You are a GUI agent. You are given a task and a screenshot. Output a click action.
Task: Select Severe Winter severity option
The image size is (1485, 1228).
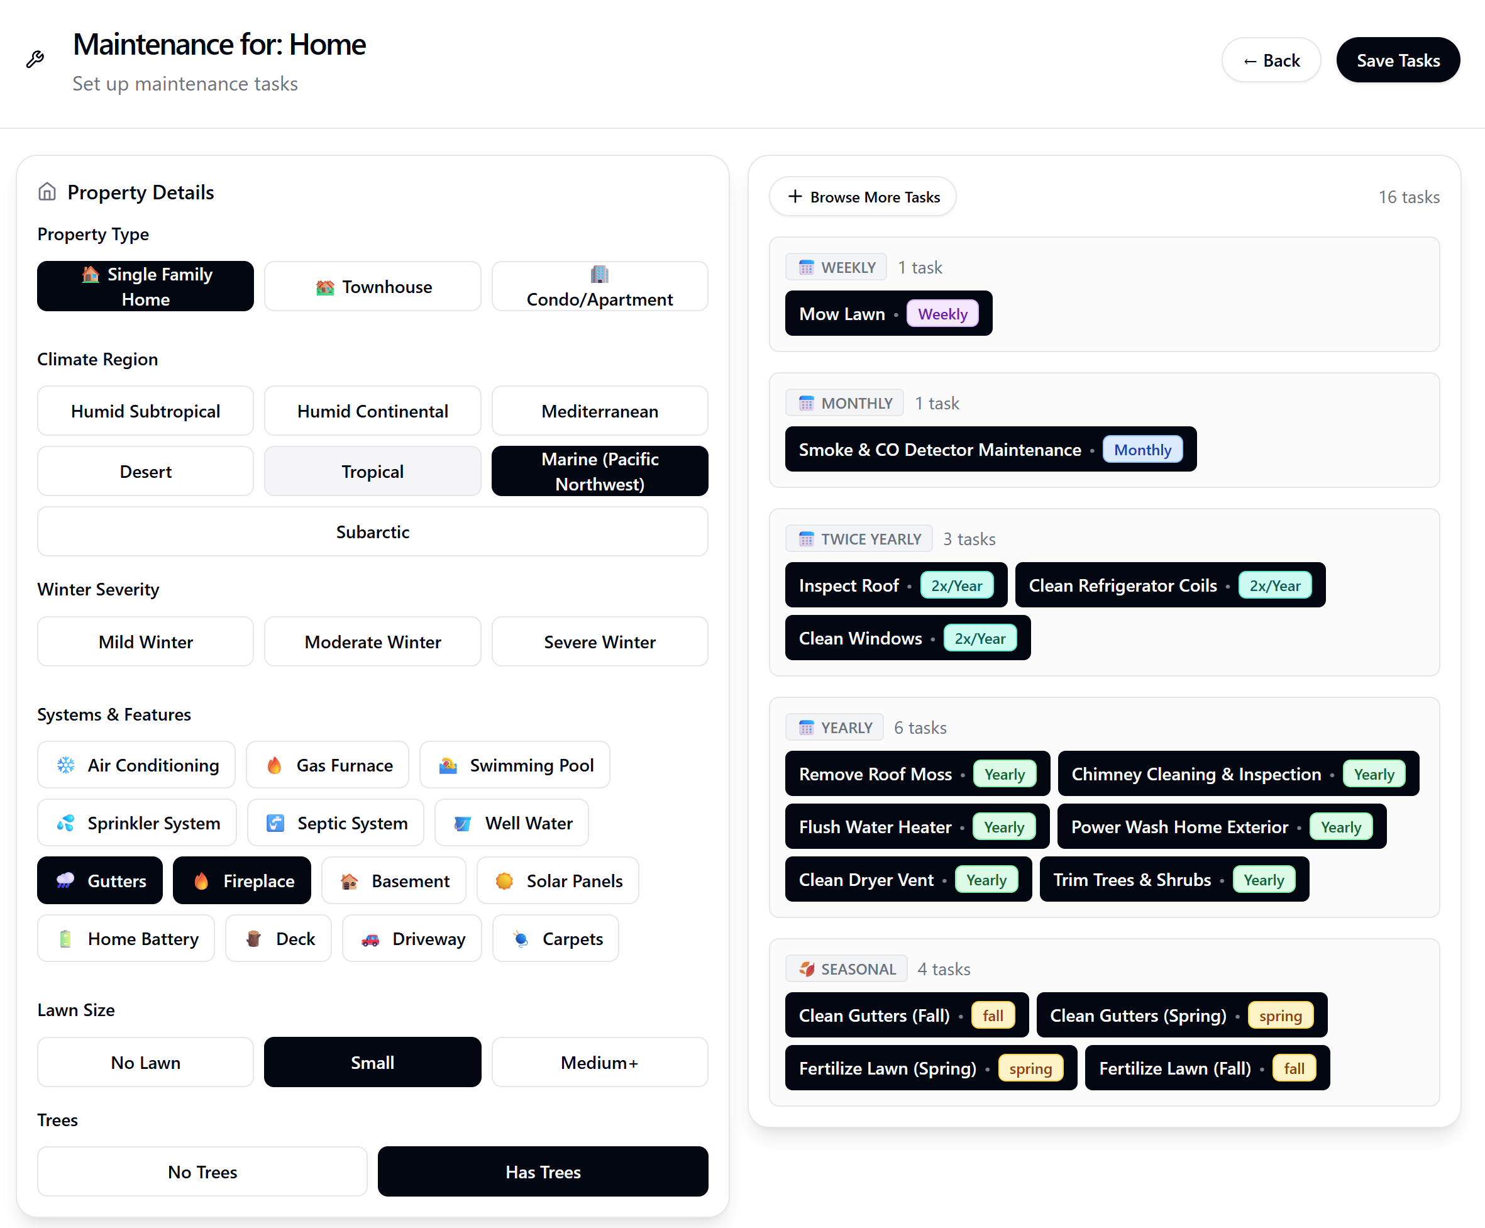[x=599, y=641]
